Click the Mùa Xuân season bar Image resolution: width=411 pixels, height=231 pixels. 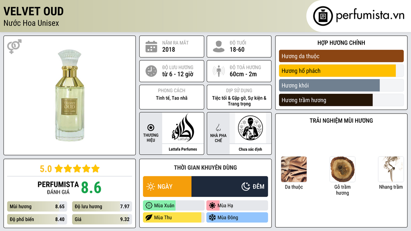pos(173,206)
